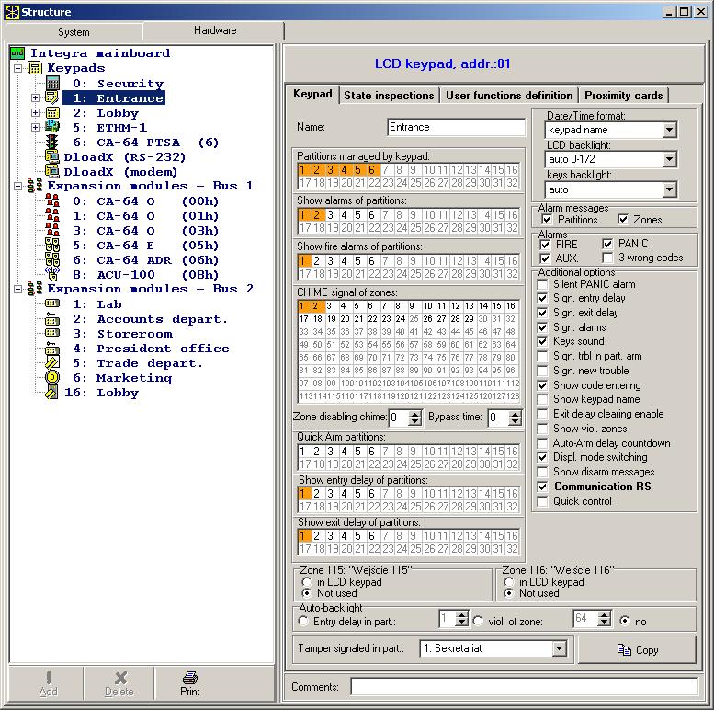The height and width of the screenshot is (710, 714).
Task: Click the ETHM-1 module icon
Action: 52,127
